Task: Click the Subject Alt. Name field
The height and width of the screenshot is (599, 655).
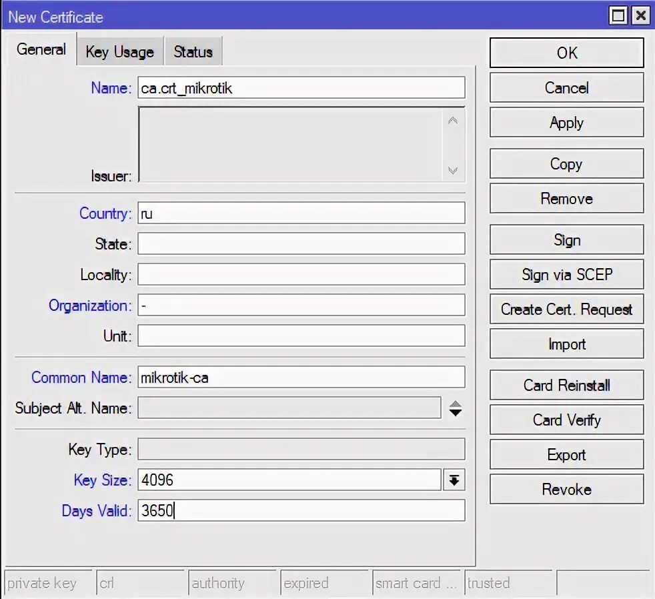Action: click(x=289, y=408)
